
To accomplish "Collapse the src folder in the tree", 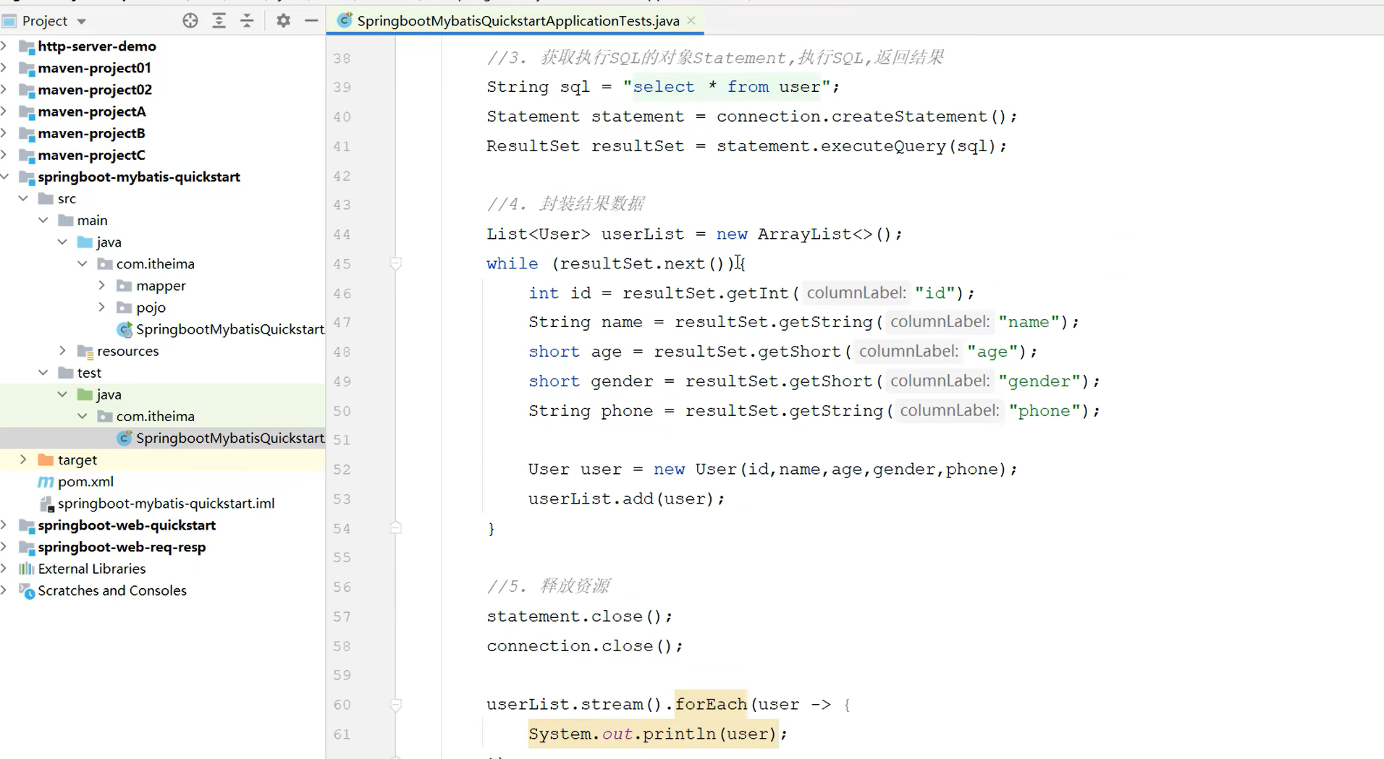I will tap(22, 198).
